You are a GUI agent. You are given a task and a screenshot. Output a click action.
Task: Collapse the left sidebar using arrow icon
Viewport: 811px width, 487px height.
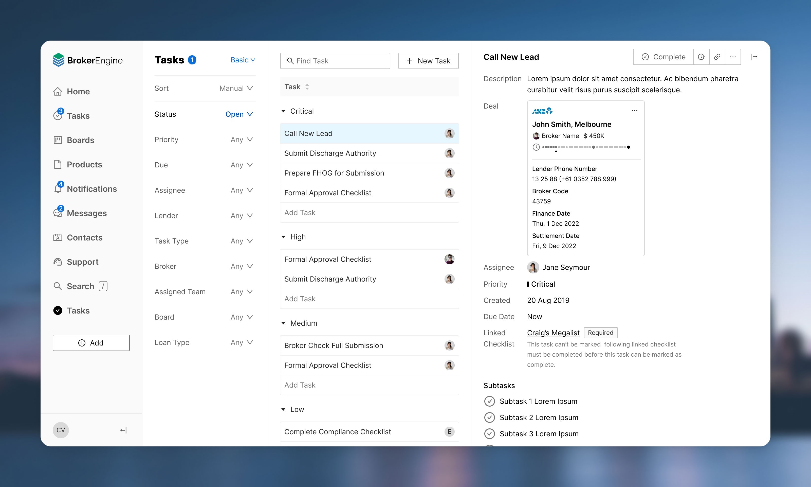click(123, 430)
